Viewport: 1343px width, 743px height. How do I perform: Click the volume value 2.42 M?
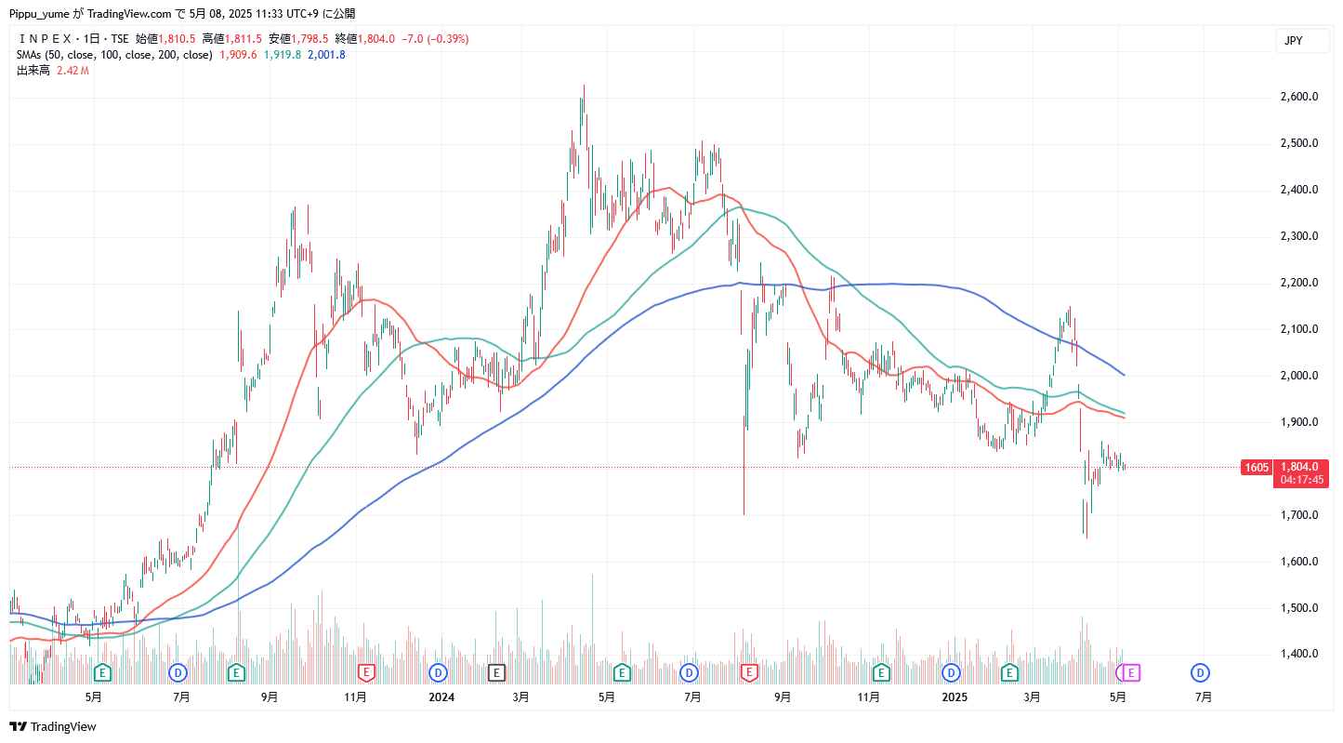point(72,71)
